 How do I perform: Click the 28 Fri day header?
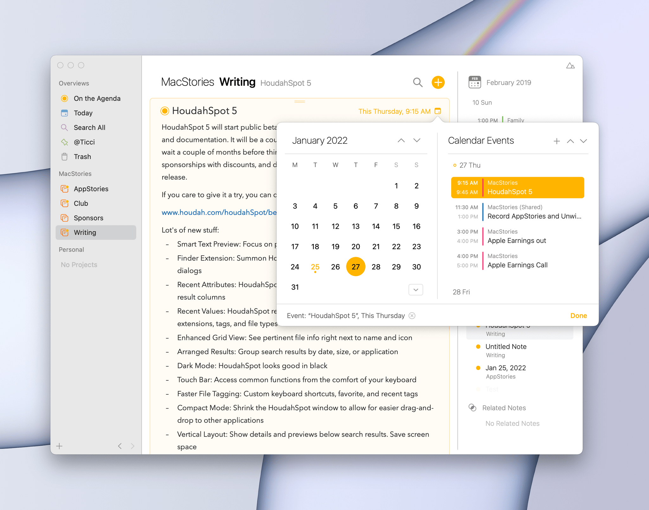pyautogui.click(x=461, y=292)
